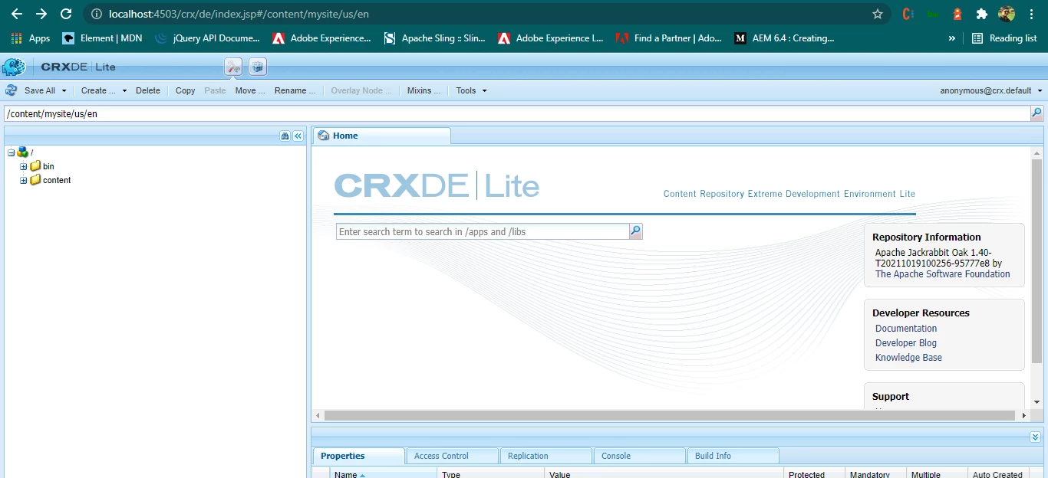
Task: Click Save All button
Action: 39,90
